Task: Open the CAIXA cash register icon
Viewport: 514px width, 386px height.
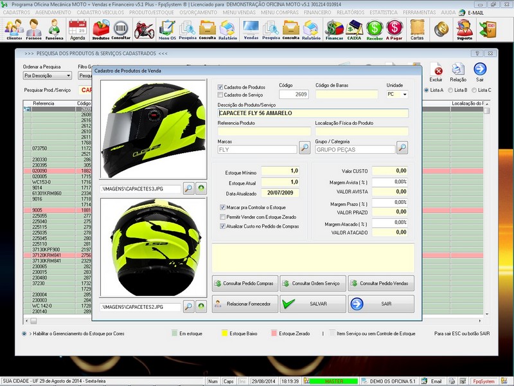Action: point(354,29)
